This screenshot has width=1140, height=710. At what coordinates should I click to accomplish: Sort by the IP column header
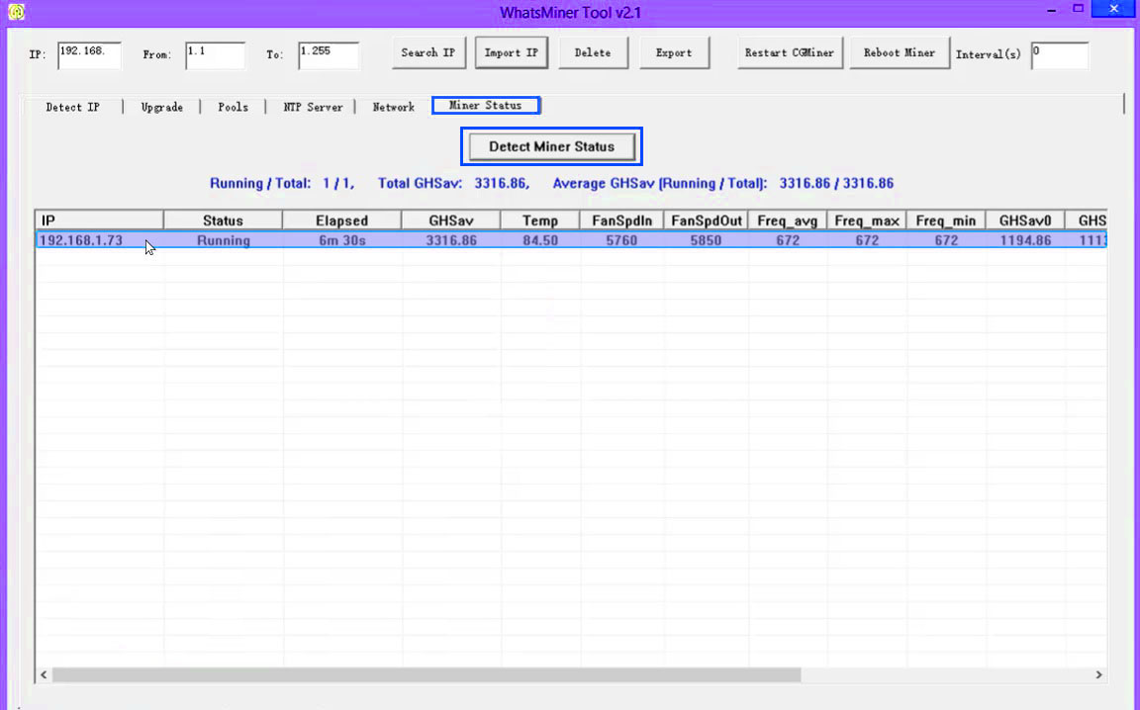point(100,221)
